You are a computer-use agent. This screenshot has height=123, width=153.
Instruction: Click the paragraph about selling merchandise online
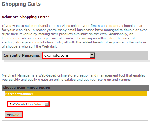(x=75, y=36)
